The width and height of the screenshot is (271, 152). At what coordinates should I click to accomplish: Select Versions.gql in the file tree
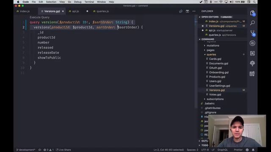point(217,90)
